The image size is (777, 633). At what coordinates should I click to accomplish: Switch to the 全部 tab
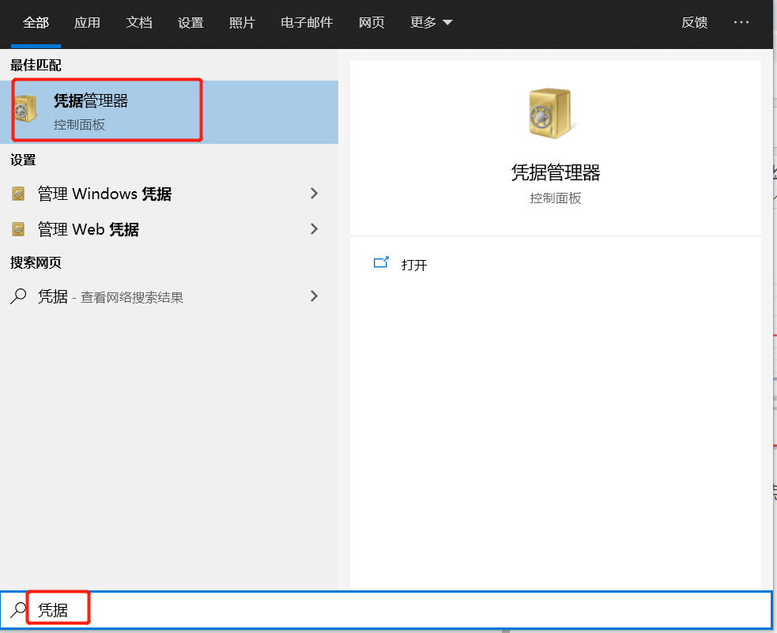(36, 22)
